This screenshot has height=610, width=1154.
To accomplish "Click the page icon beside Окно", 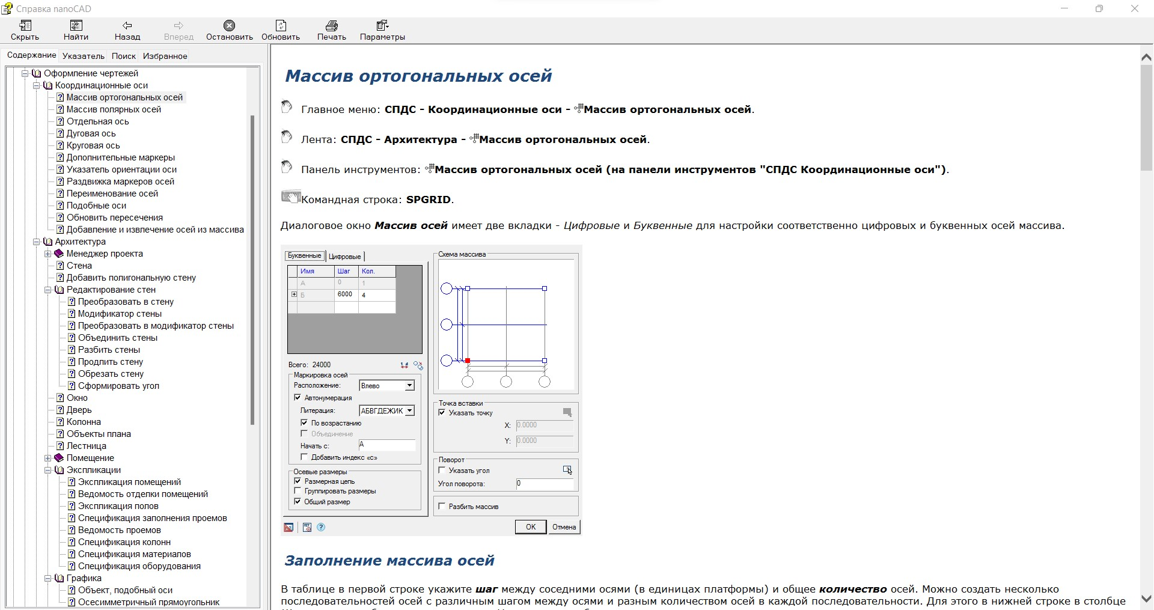I will click(60, 398).
